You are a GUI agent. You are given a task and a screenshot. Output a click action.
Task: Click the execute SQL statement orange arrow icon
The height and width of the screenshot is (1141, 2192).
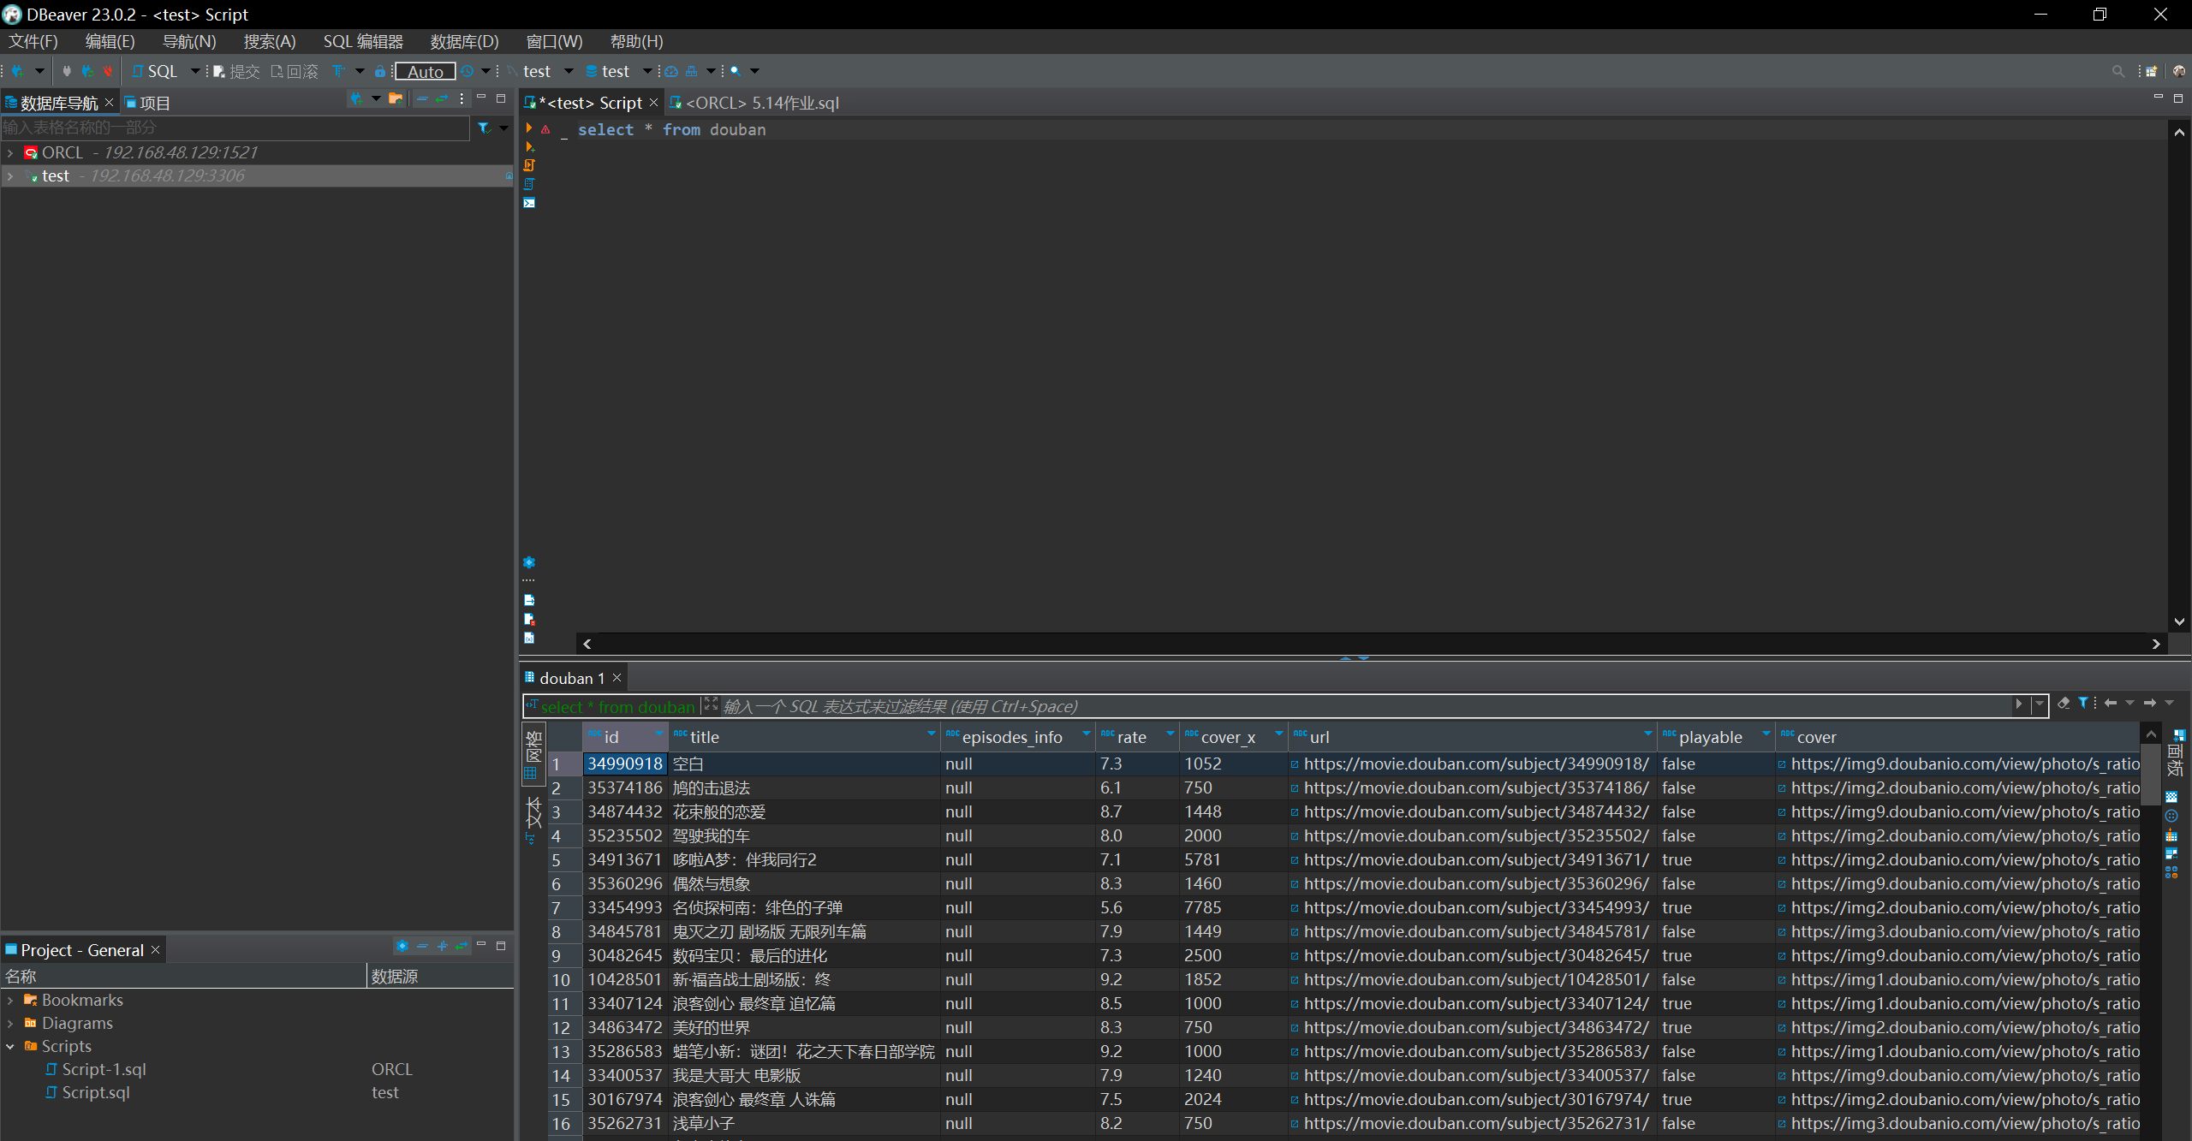click(x=529, y=128)
